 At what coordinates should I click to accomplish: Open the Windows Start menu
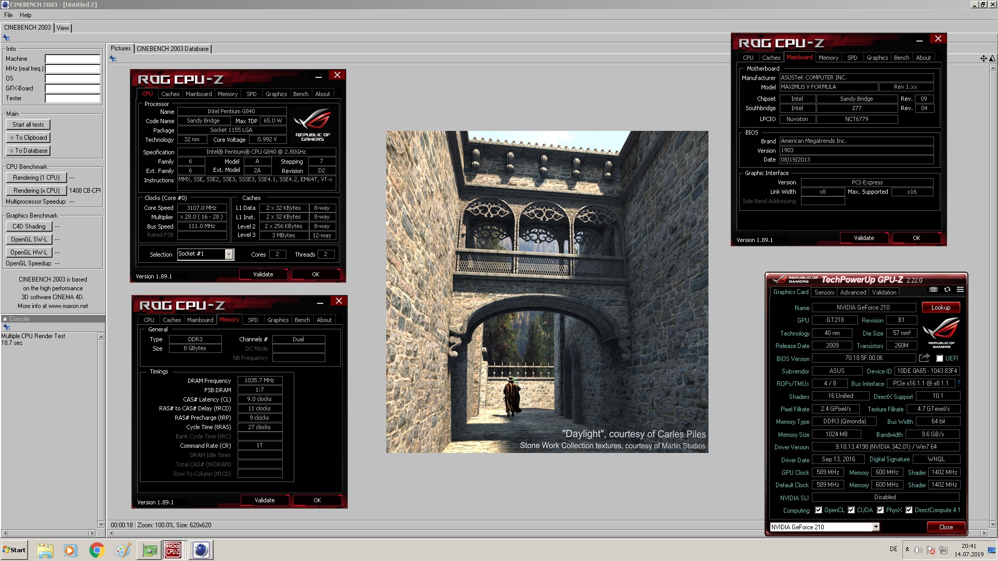click(14, 550)
